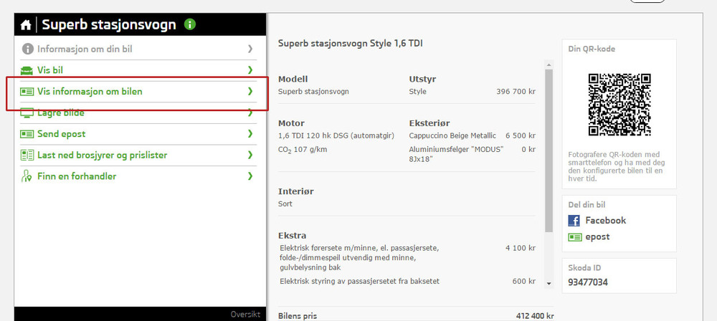
Task: Click the monitor icon beside Lagre bilde
Action: (x=27, y=113)
